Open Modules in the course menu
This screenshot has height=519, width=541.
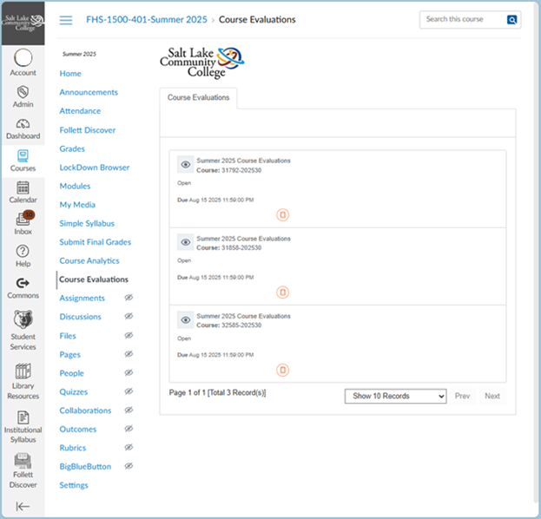(x=75, y=186)
